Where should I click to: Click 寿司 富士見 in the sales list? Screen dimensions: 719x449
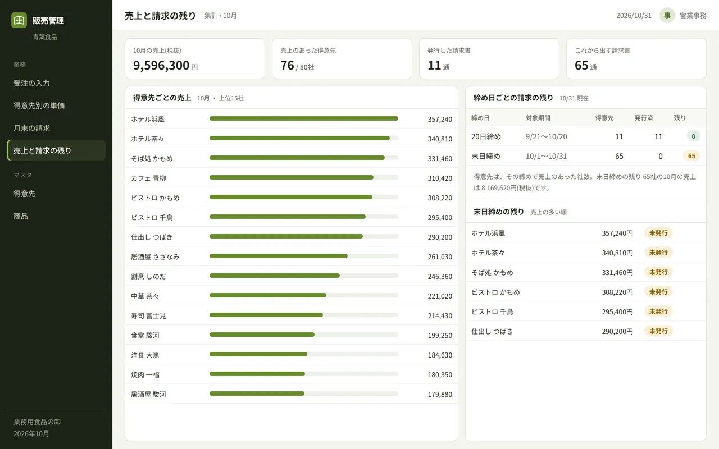pyautogui.click(x=148, y=315)
